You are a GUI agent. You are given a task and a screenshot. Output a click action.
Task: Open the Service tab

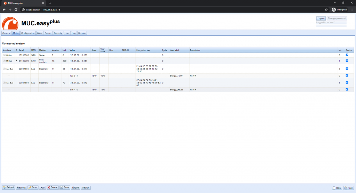tap(82, 33)
